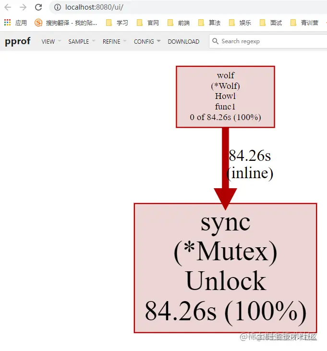
Task: Expand the VIEW dropdown menu
Action: tap(51, 41)
